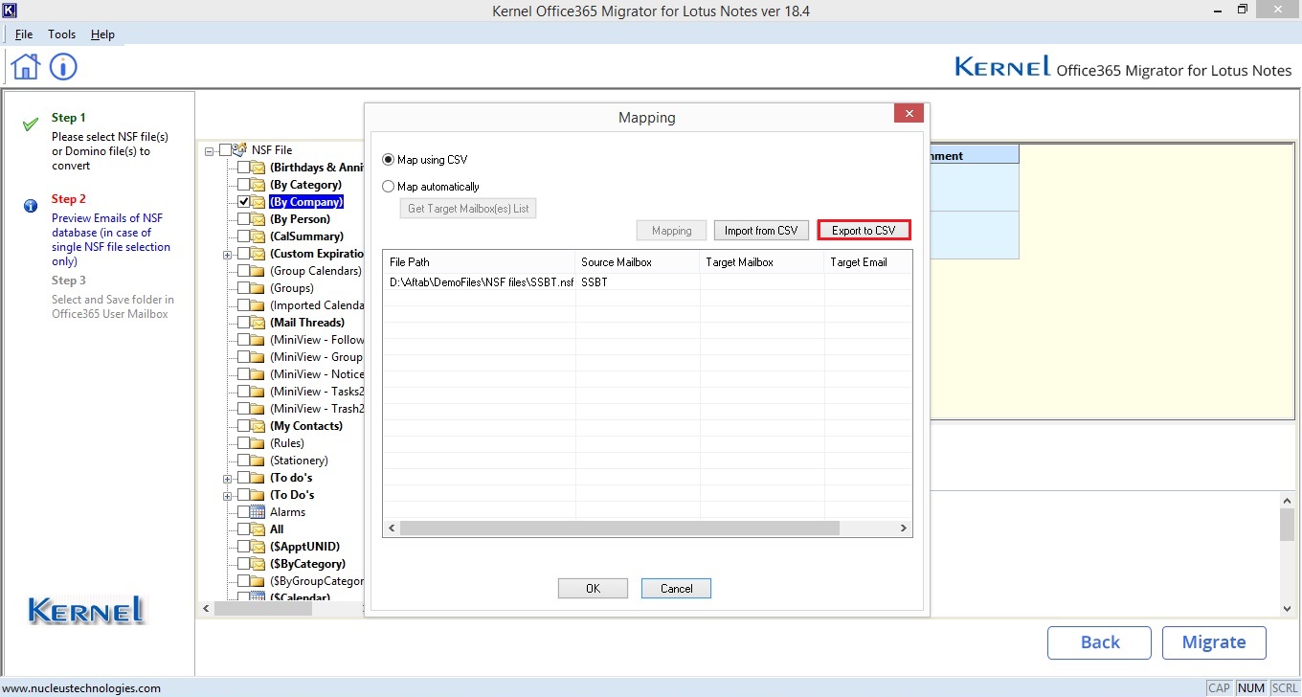Click the Home icon in the toolbar

[26, 67]
